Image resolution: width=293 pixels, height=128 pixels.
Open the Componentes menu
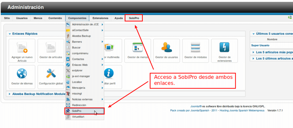click(x=77, y=18)
